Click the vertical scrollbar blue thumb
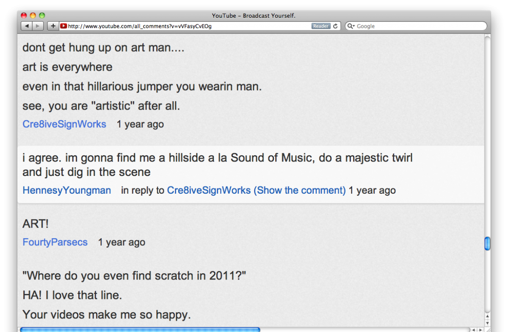Viewport: 508px width, 332px height. (487, 244)
